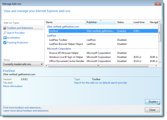This screenshot has width=167, height=120.
Task: Click the vertical scrollbar up arrow
Action: [x=160, y=22]
